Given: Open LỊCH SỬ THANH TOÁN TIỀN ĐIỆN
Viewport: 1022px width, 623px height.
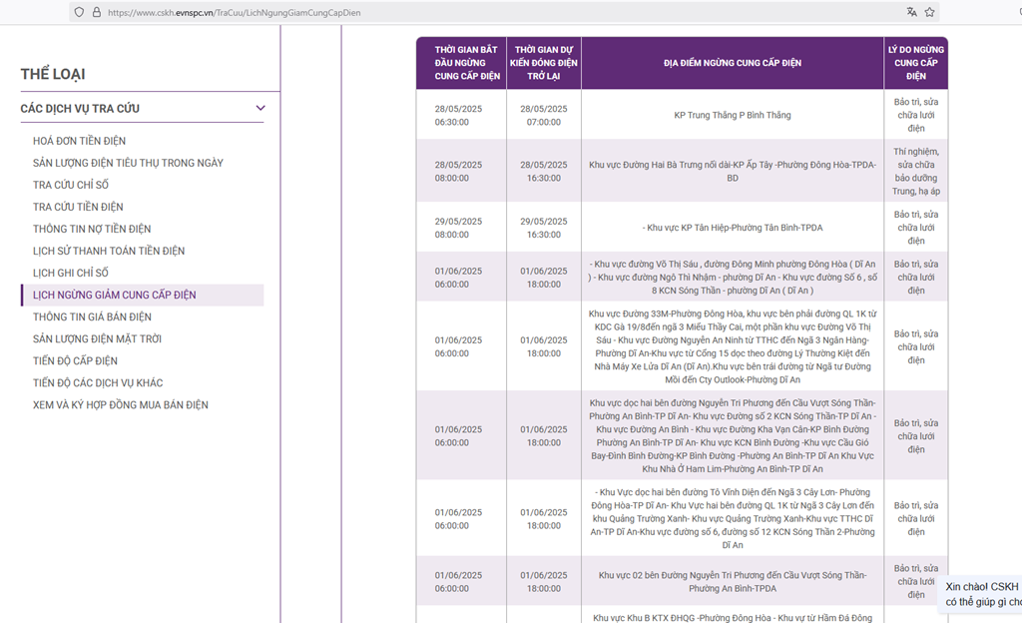Looking at the screenshot, I should (109, 251).
